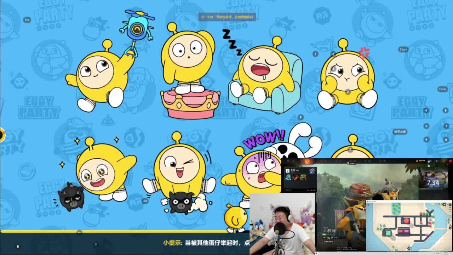Click the key marker labeled 7

click(446, 126)
